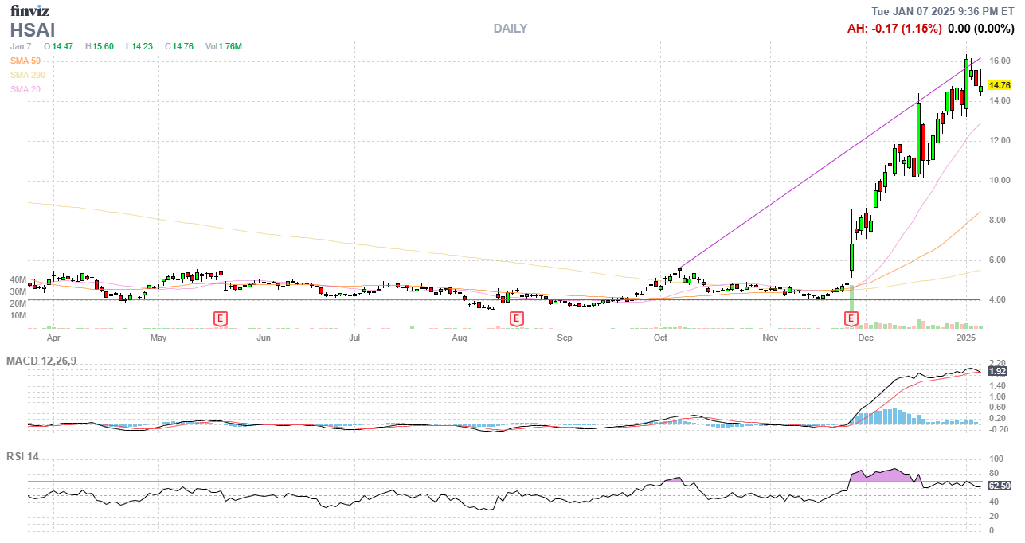Click the RSI 14 indicator title
1025x543 pixels.
point(22,457)
